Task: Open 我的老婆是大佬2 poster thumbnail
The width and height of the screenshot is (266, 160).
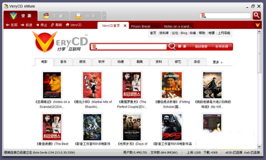Action: click(x=212, y=85)
